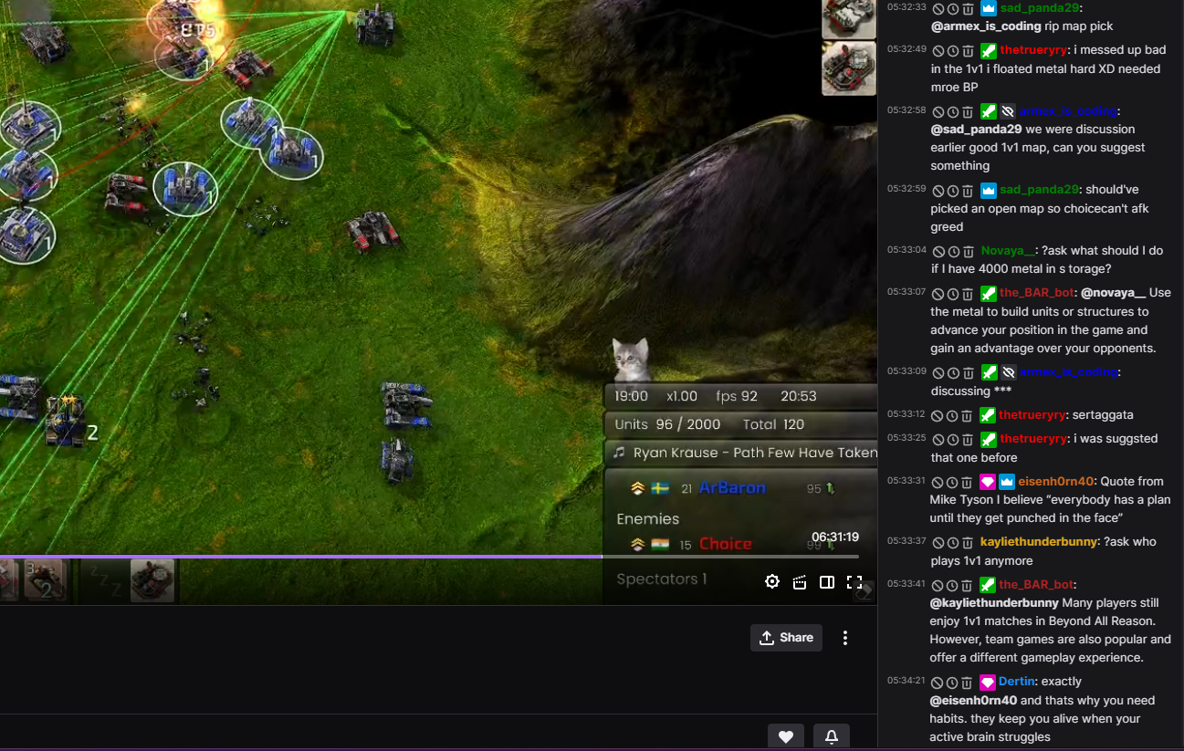Delete the 05:32:59 chat message
Viewport: 1184px width, 751px height.
point(968,191)
